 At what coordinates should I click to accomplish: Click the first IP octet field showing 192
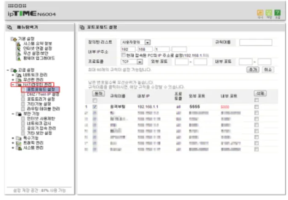(x=128, y=49)
